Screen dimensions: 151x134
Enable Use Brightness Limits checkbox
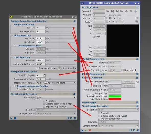15,46
